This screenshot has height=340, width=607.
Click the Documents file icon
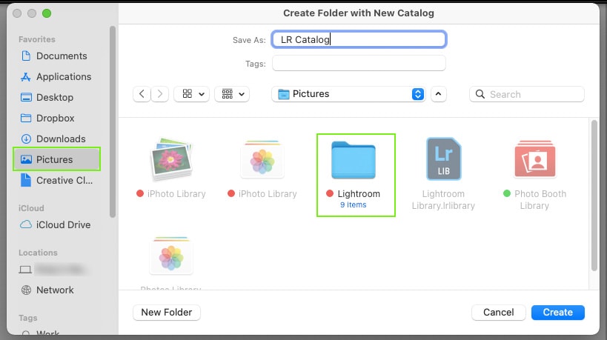(x=26, y=56)
